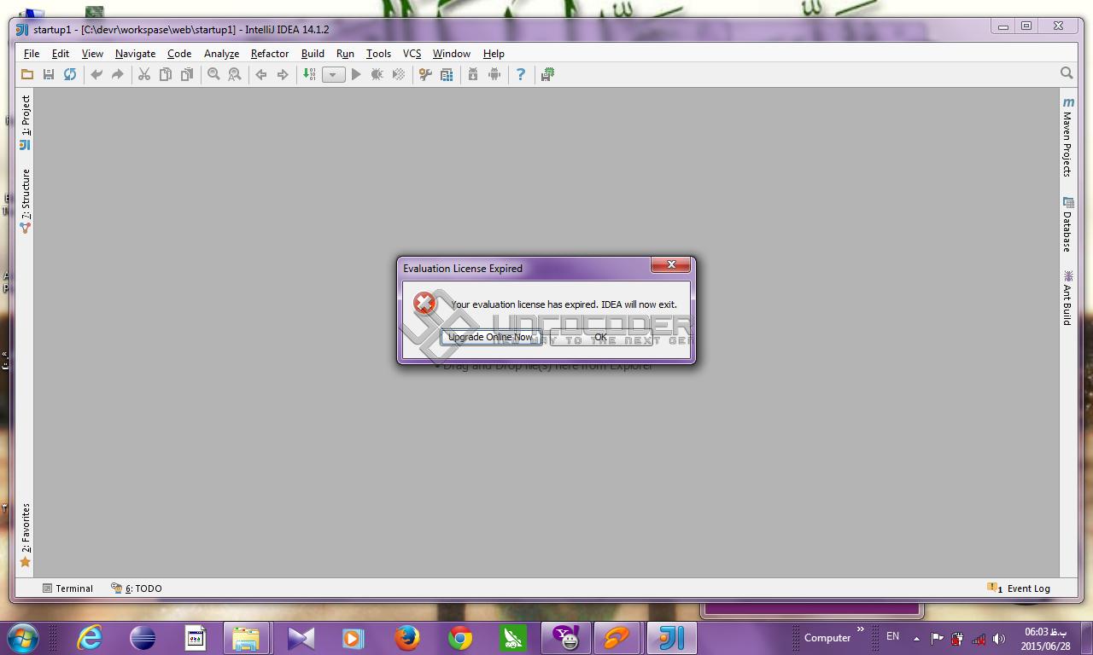Open the Code menu
Viewport: 1093px width, 655px height.
(x=179, y=53)
